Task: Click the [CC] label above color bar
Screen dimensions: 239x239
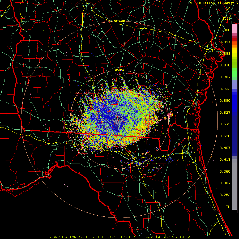Action: tap(227, 18)
